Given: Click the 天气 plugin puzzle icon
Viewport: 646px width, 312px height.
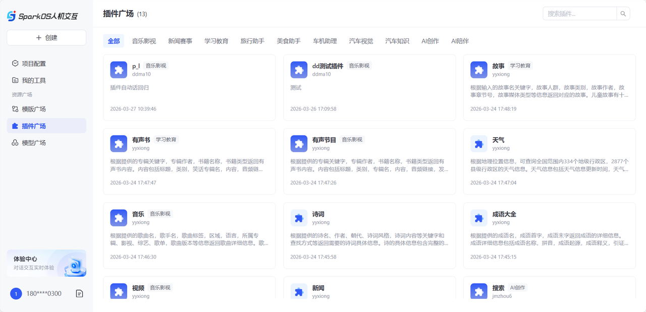Looking at the screenshot, I should point(479,144).
